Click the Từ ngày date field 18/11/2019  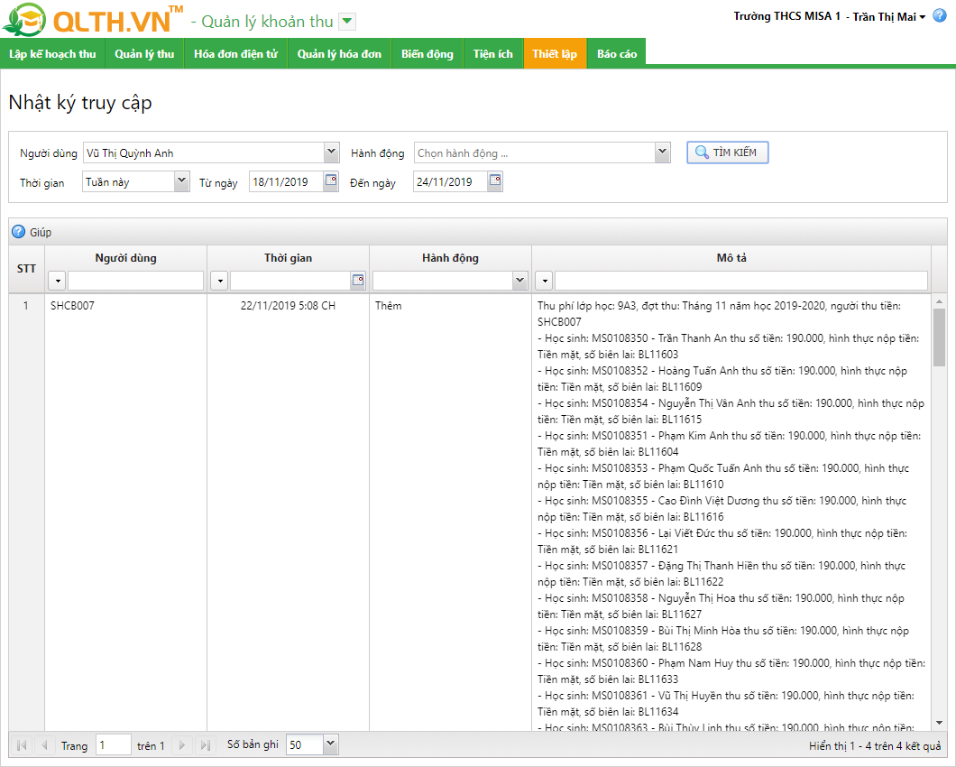pyautogui.click(x=286, y=181)
